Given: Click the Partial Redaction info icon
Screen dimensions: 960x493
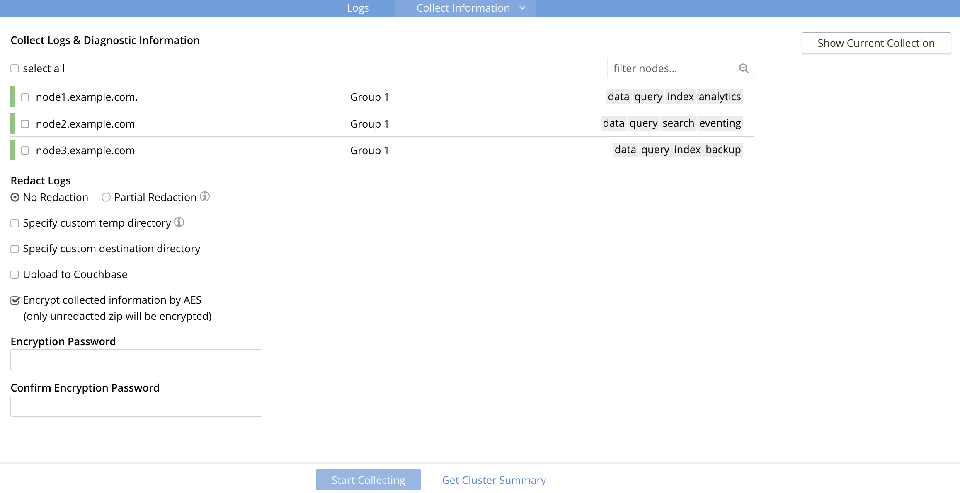Looking at the screenshot, I should (205, 196).
